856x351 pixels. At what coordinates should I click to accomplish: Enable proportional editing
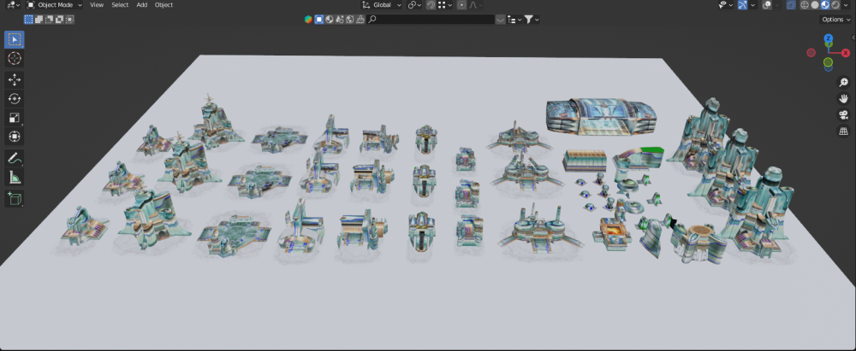tap(462, 5)
